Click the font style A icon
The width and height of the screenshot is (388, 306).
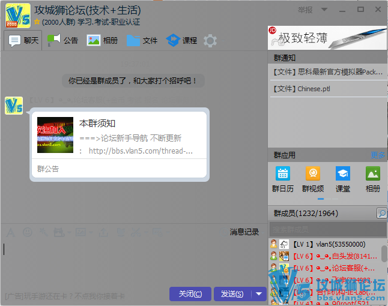10,232
